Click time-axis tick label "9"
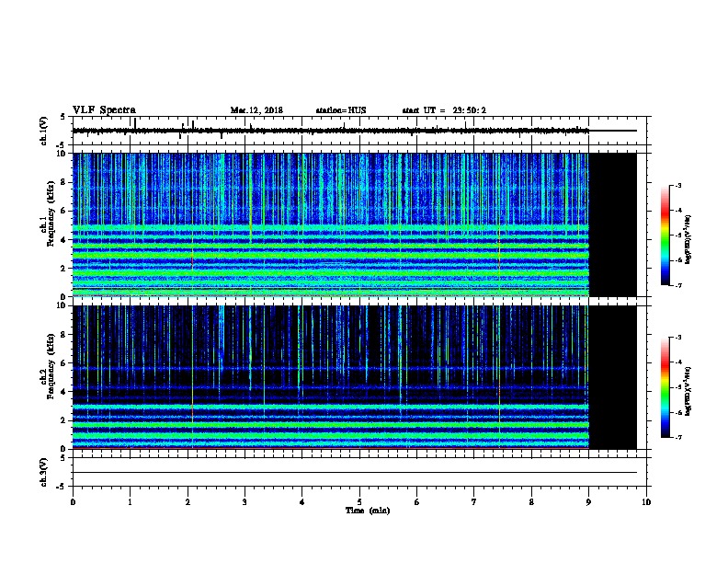 pyautogui.click(x=588, y=502)
